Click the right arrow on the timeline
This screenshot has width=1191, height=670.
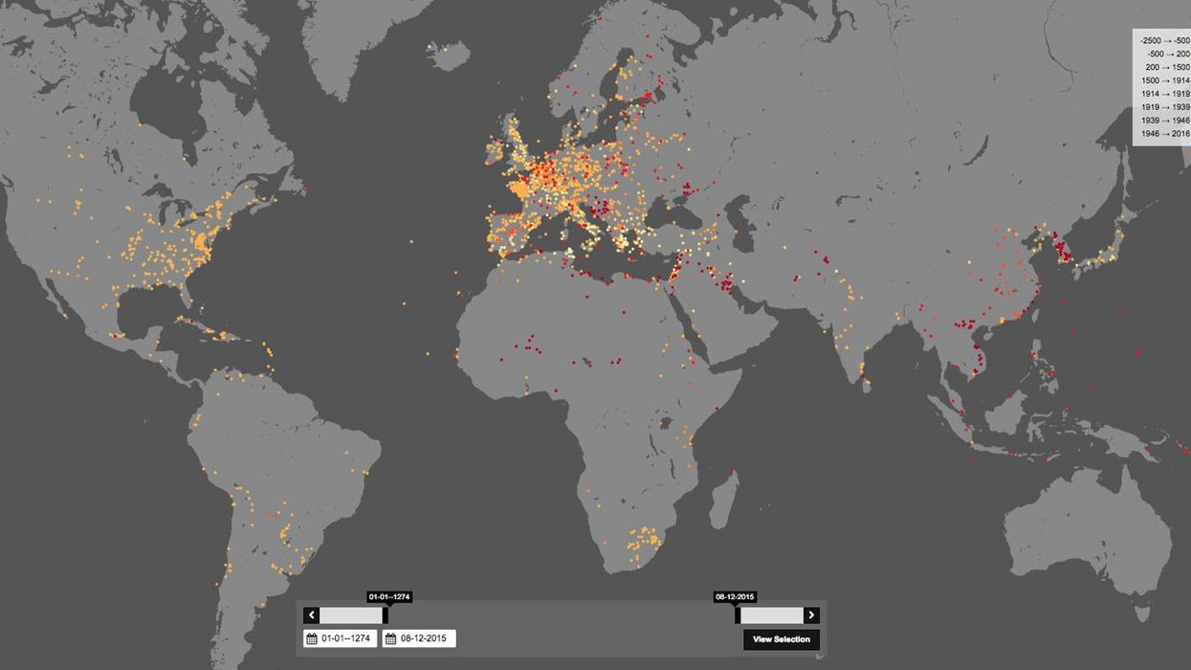tap(810, 614)
